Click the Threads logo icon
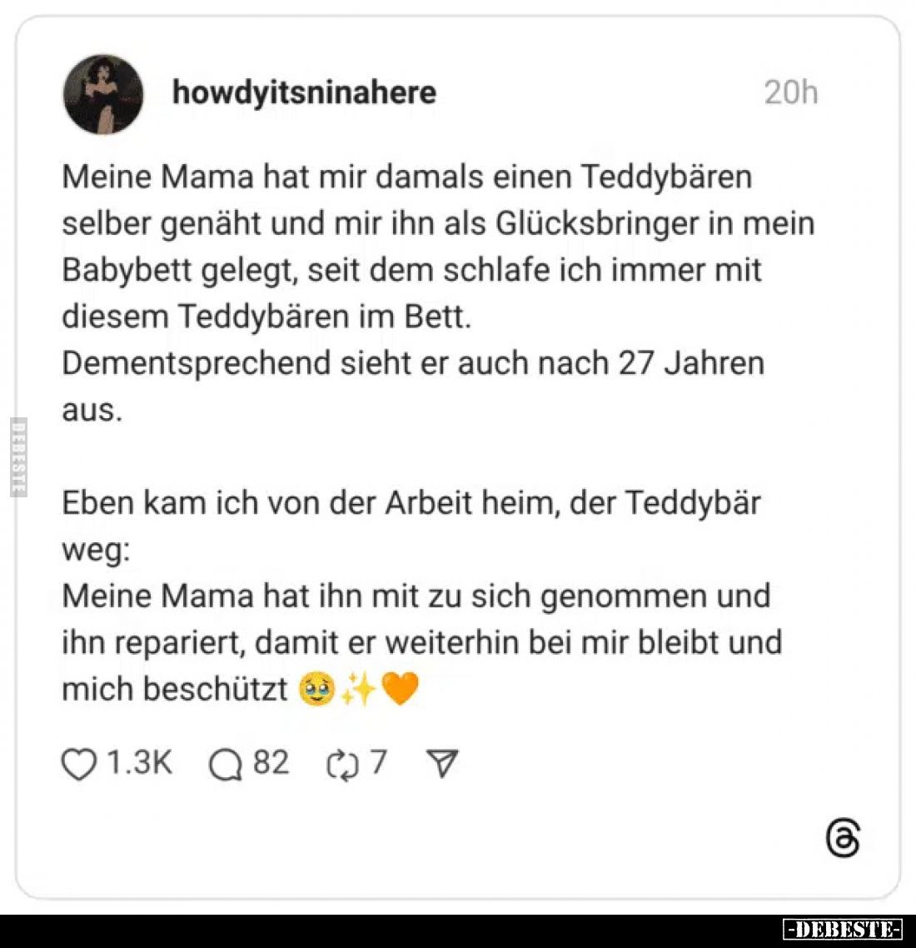The height and width of the screenshot is (948, 916). tap(843, 838)
